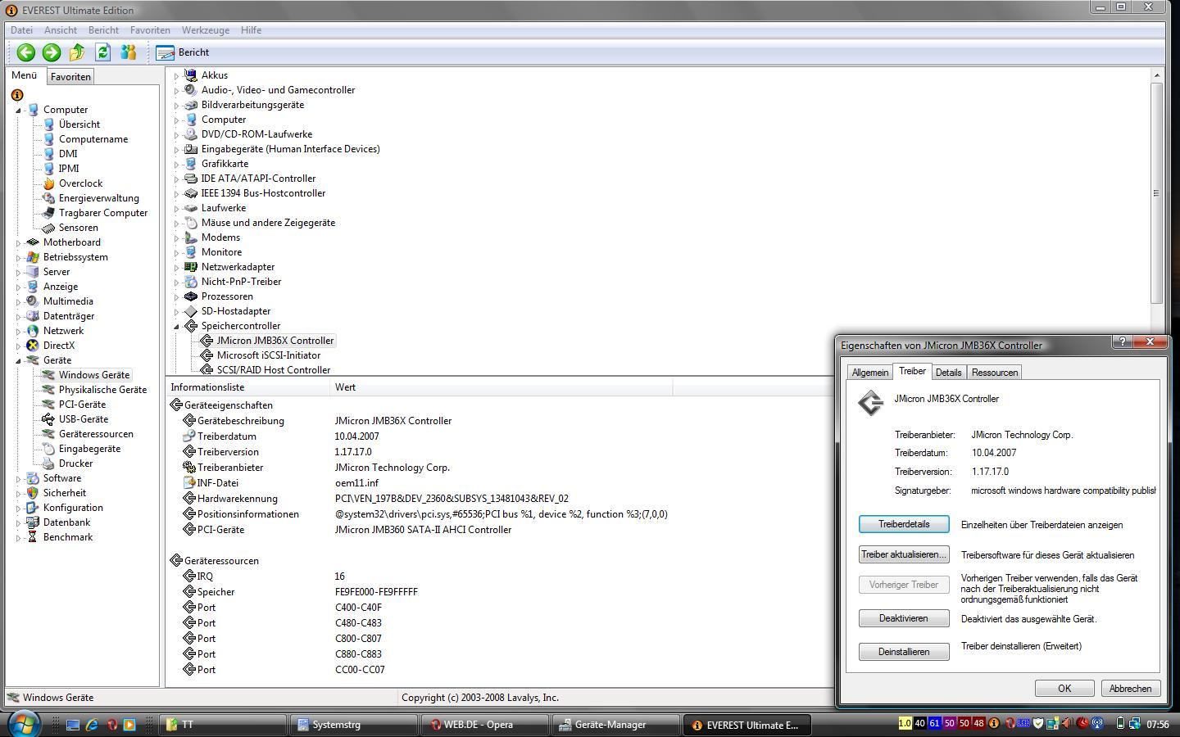Select SCSI/RAID Host Controller in the device list
The height and width of the screenshot is (737, 1180).
pos(274,370)
